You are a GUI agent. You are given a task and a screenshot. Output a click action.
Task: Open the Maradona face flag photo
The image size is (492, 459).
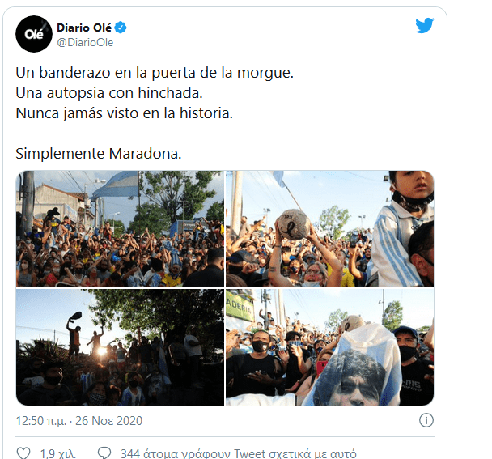coord(330,347)
